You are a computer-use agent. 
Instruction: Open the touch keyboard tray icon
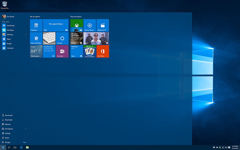214,148
